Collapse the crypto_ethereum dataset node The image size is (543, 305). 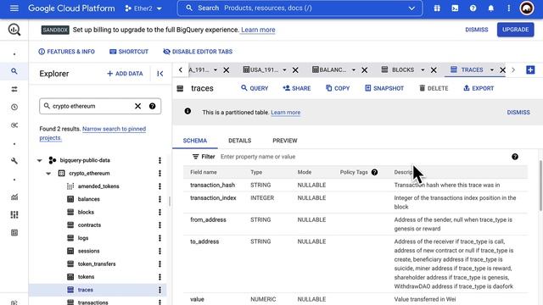(48, 173)
